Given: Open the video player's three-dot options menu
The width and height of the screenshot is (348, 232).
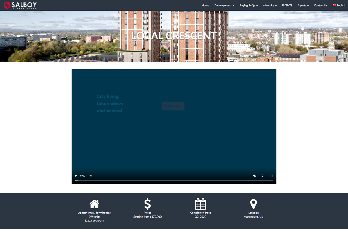Looking at the screenshot, I should click(272, 175).
